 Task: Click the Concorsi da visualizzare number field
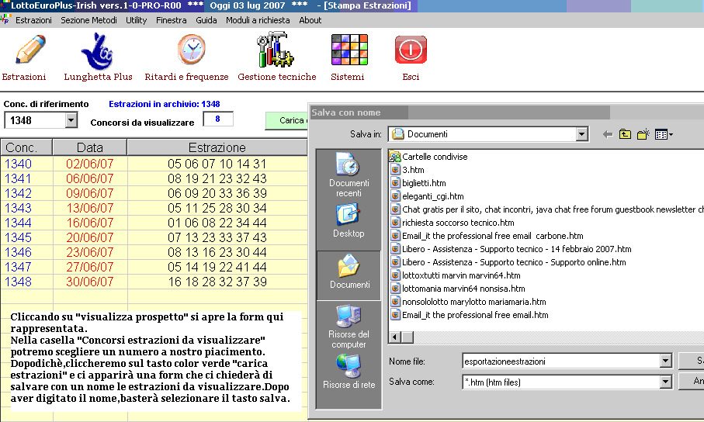coord(218,119)
